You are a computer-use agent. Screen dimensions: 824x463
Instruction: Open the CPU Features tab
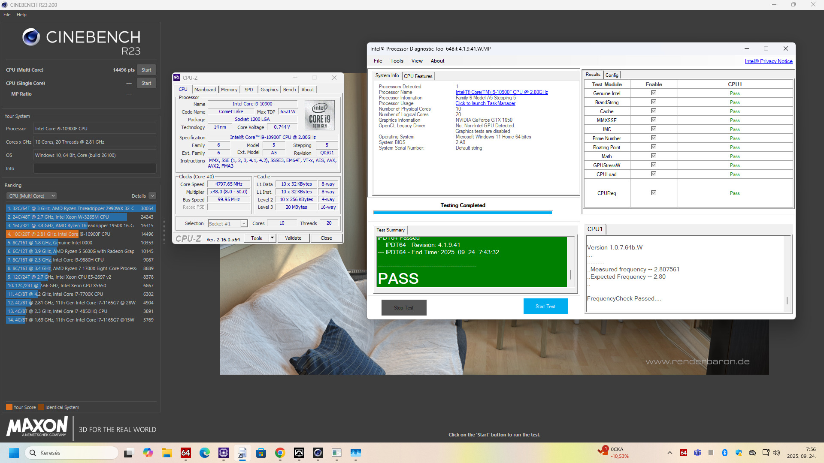click(418, 76)
